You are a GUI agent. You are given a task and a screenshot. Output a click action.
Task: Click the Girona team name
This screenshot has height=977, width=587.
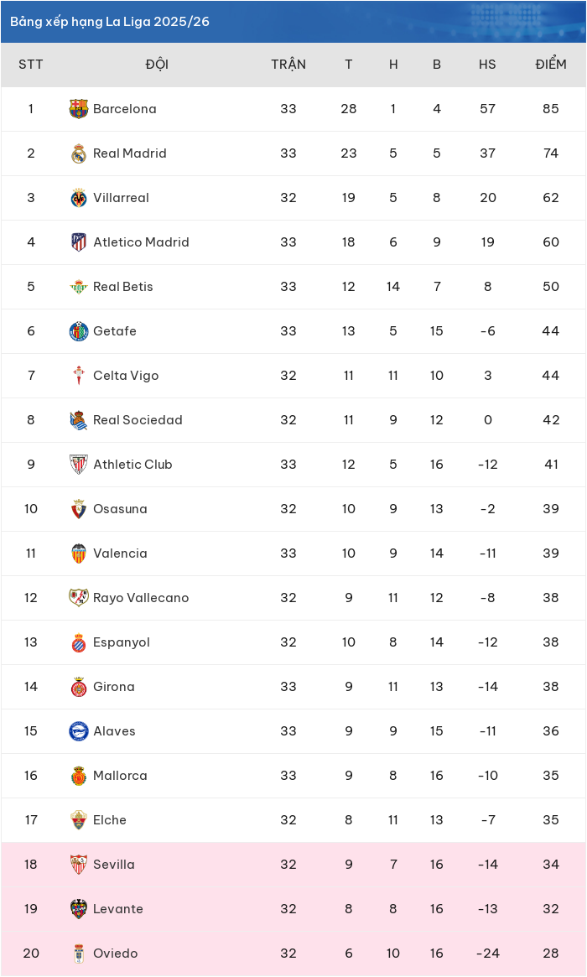point(113,687)
